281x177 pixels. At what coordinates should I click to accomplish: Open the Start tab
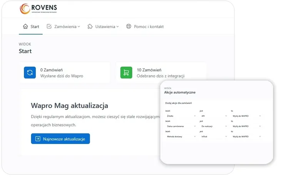[x=31, y=26]
